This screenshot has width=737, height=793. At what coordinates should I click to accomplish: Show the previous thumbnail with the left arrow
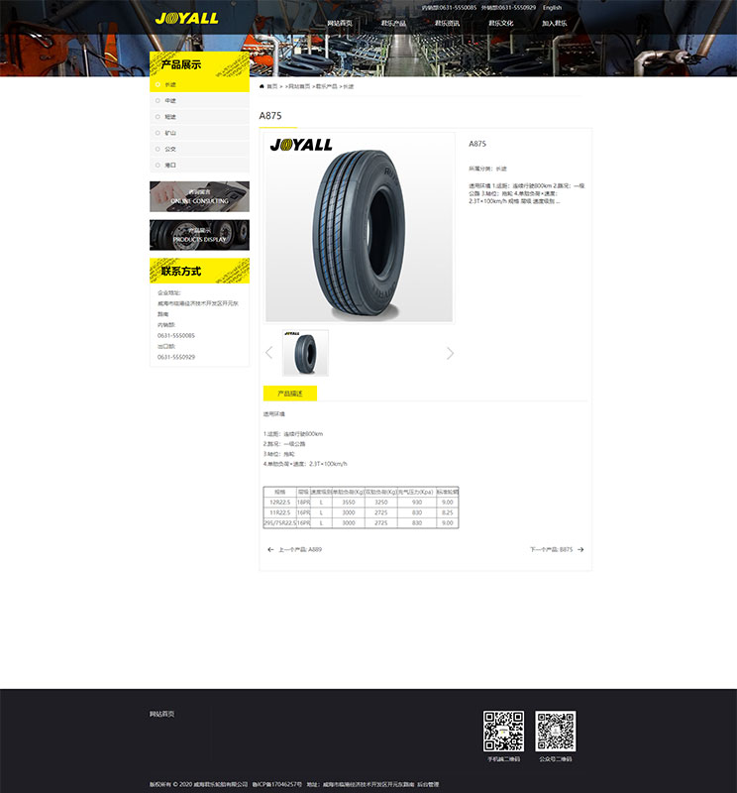(x=268, y=353)
